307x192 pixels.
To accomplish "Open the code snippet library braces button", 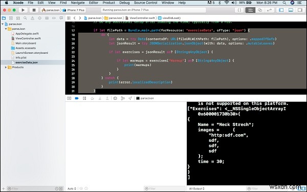I will click(x=239, y=10).
